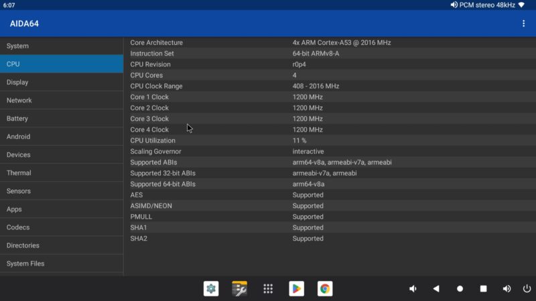Click the CPU Utilization row label
Screen dimensions: 536x301
pos(153,140)
